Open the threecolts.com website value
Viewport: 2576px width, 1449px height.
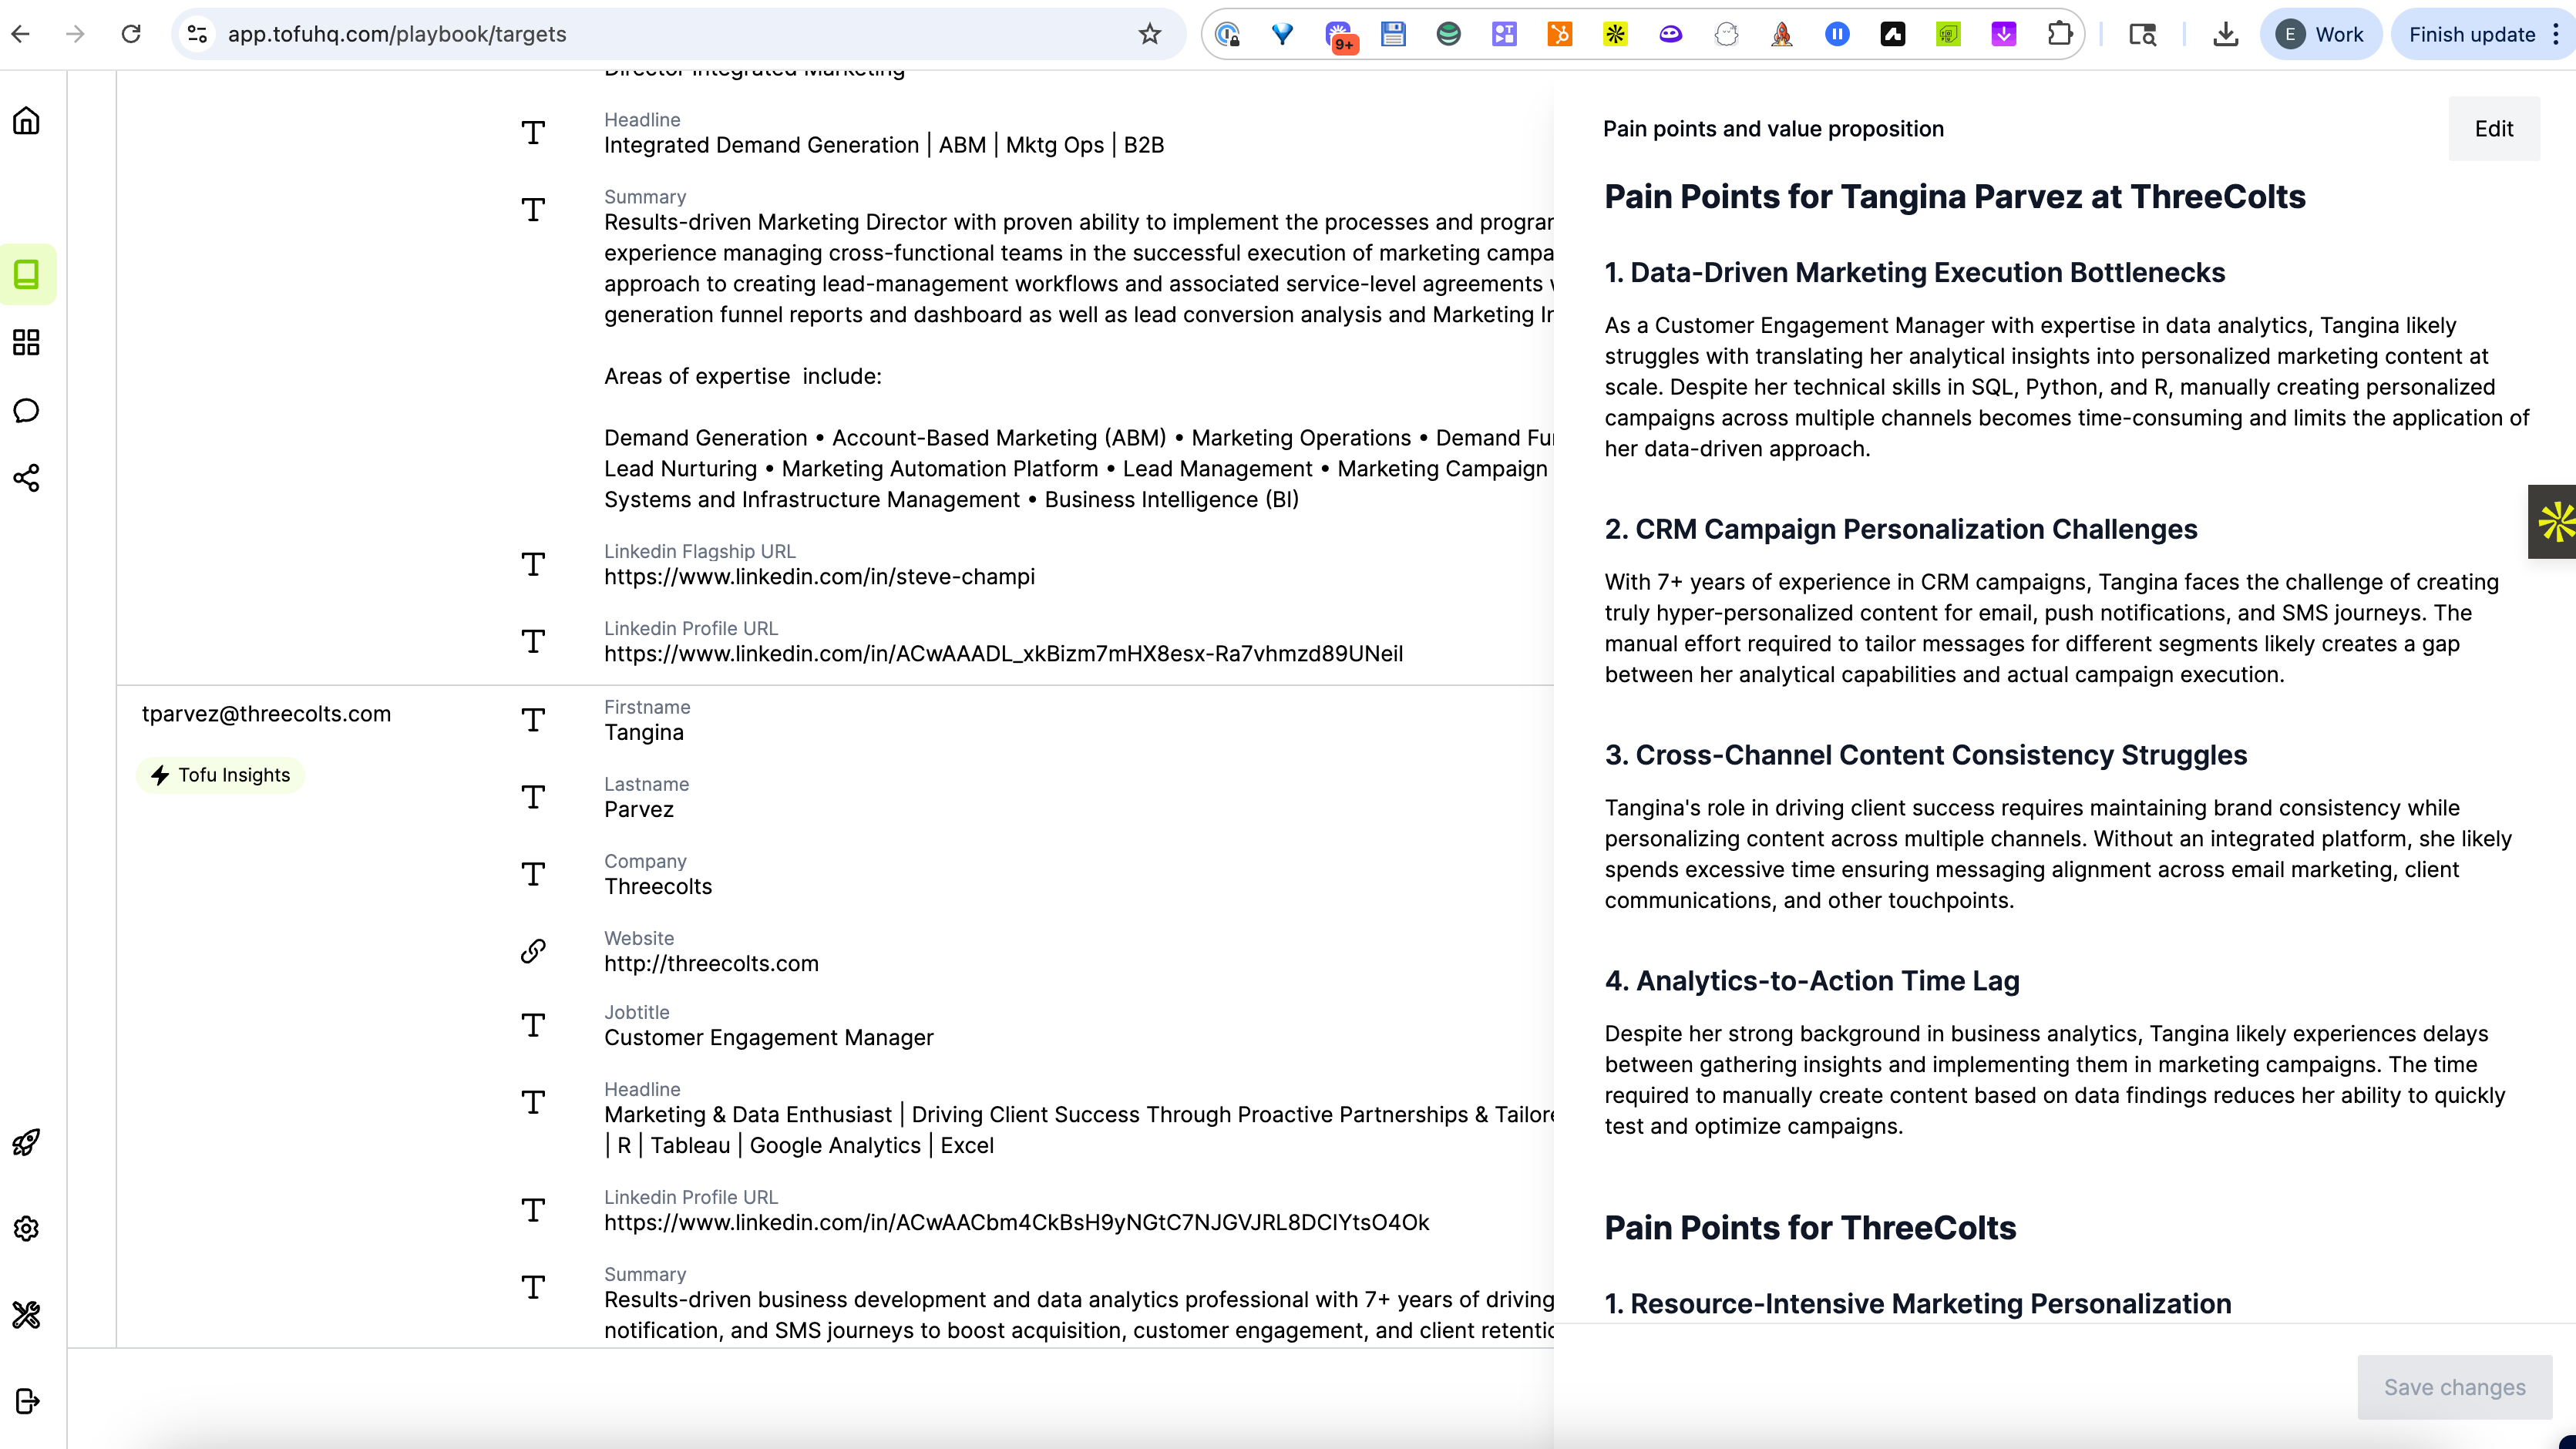[x=711, y=964]
